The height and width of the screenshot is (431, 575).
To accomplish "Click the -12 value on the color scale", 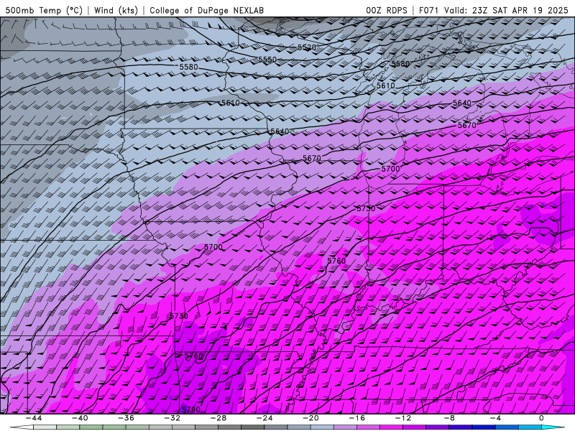I will (x=403, y=418).
